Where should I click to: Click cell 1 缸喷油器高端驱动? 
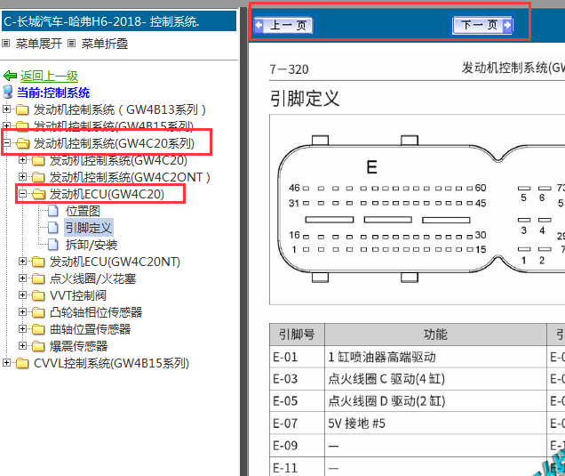point(435,357)
